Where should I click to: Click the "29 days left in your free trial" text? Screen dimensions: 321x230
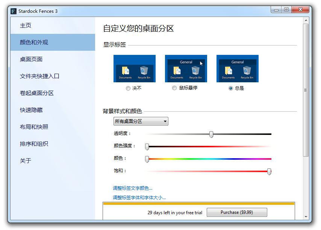click(x=175, y=213)
